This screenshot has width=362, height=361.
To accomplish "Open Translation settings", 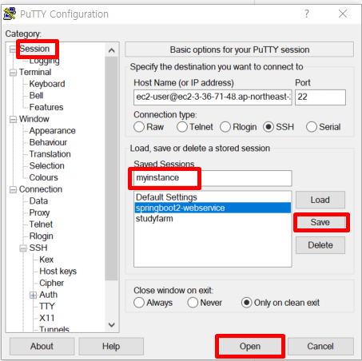I will point(50,154).
